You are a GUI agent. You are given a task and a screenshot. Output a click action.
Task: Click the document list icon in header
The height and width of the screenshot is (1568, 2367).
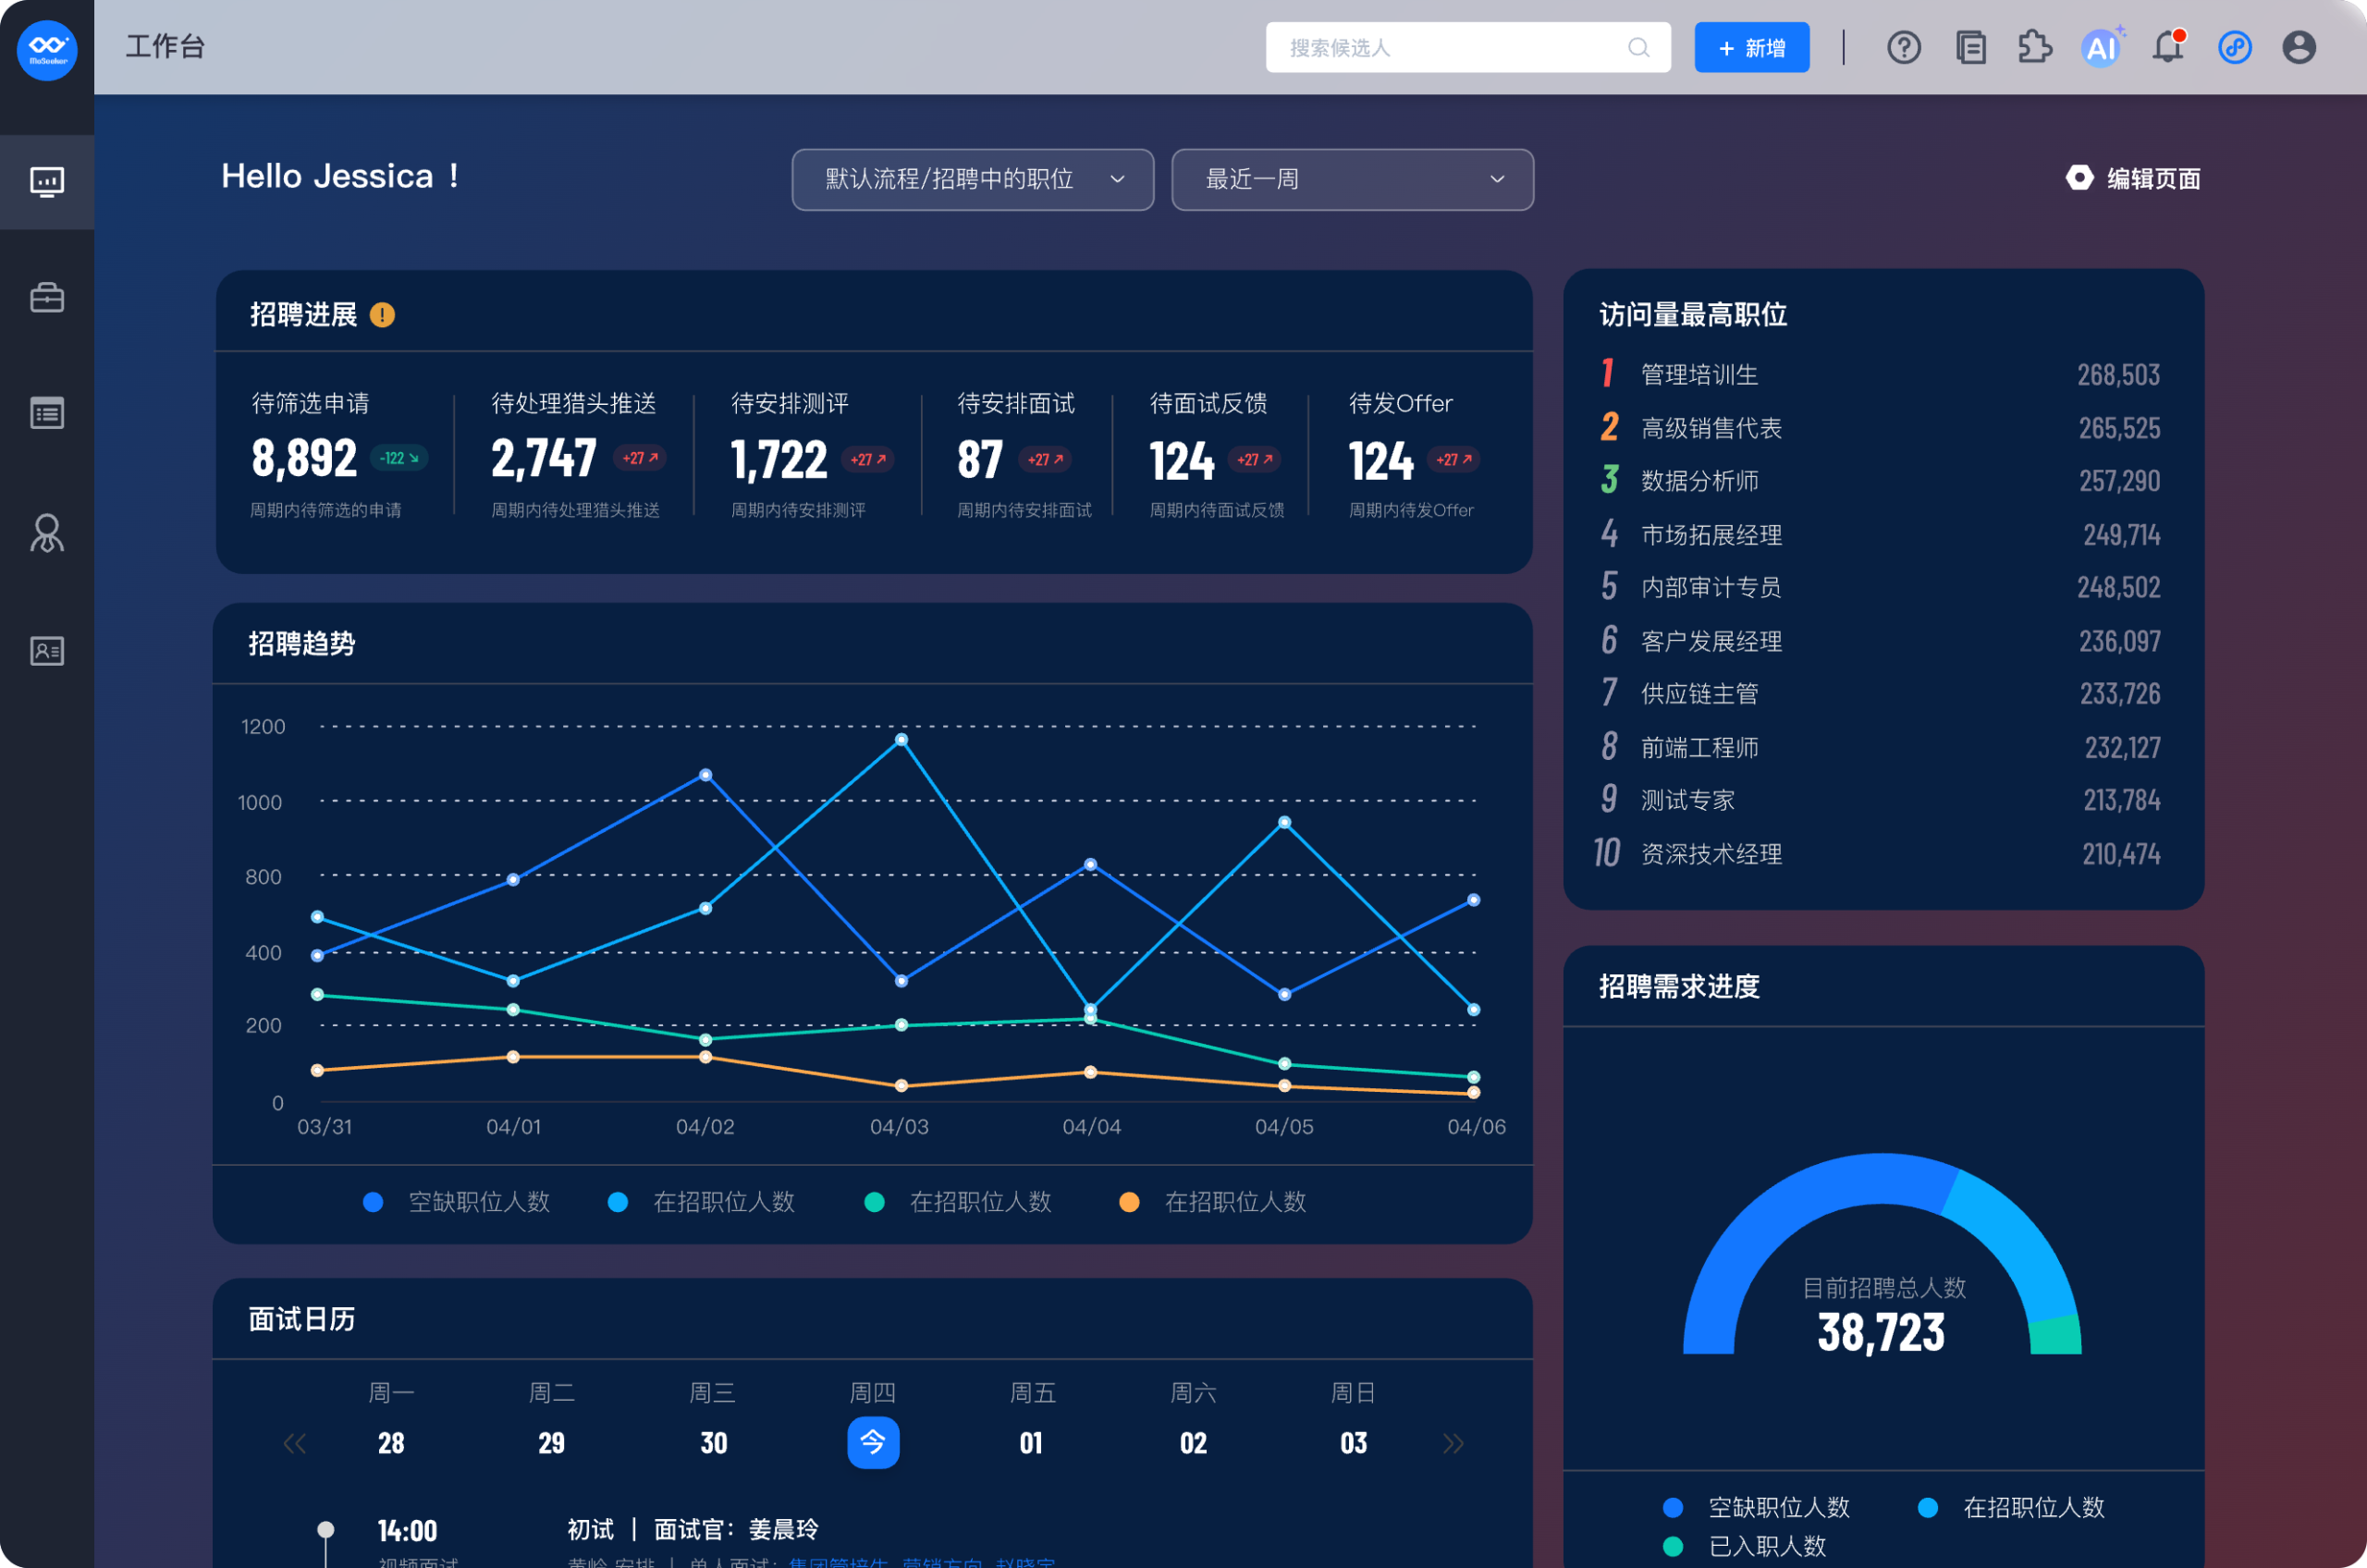click(1970, 47)
